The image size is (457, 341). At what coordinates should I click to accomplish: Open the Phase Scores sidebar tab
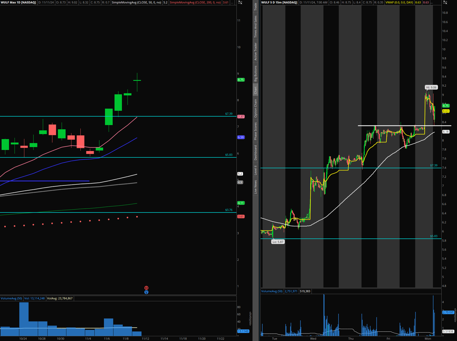coord(256,132)
